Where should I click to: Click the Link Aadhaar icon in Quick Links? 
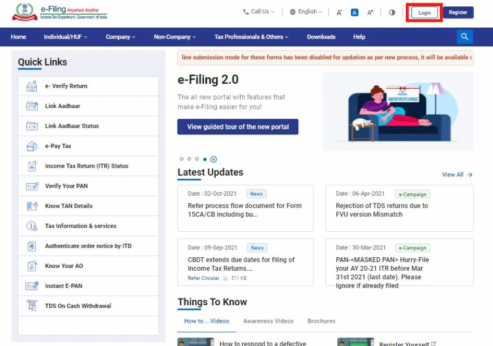[x=32, y=106]
